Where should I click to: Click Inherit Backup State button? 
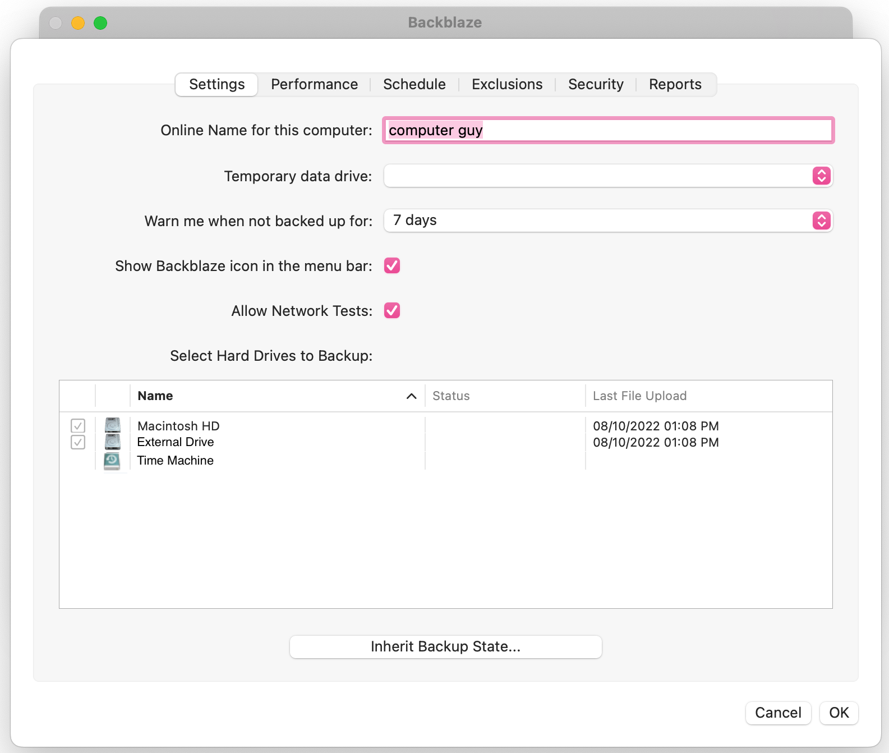(446, 646)
